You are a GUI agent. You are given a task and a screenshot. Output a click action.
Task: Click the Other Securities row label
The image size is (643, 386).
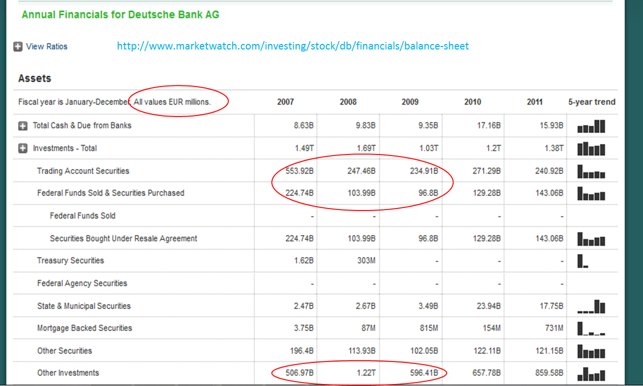coord(64,351)
